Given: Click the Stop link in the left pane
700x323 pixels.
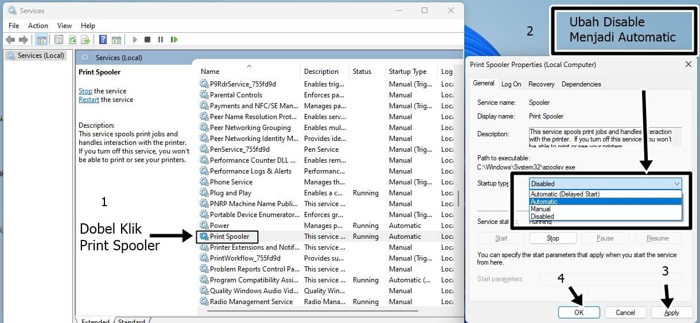Looking at the screenshot, I should point(85,91).
